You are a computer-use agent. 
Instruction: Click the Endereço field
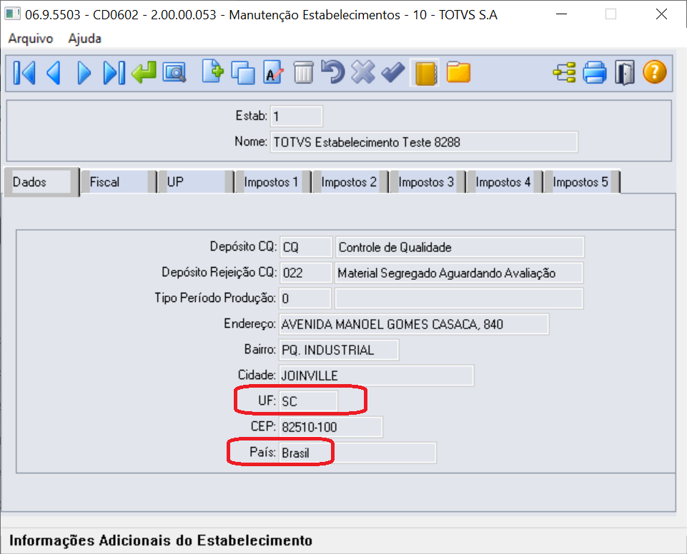tap(414, 324)
